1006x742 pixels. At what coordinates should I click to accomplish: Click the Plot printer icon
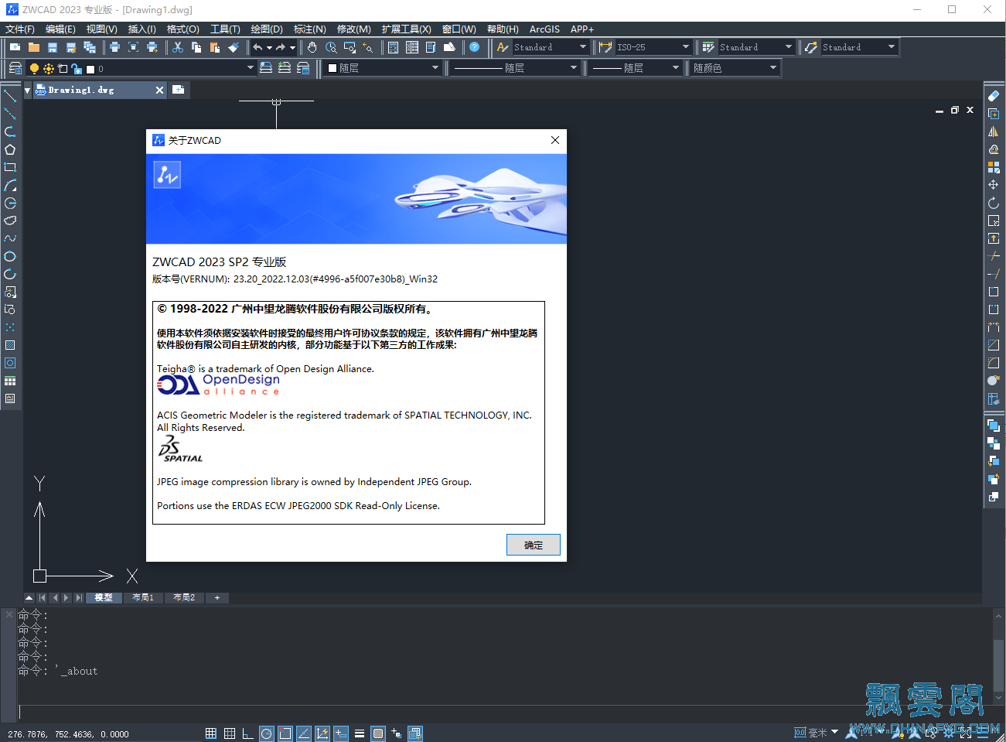pos(114,47)
